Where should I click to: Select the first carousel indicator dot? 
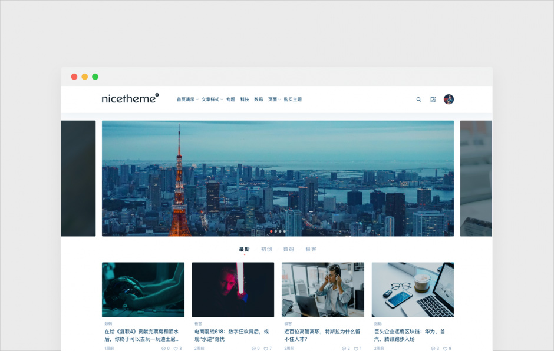coord(271,231)
